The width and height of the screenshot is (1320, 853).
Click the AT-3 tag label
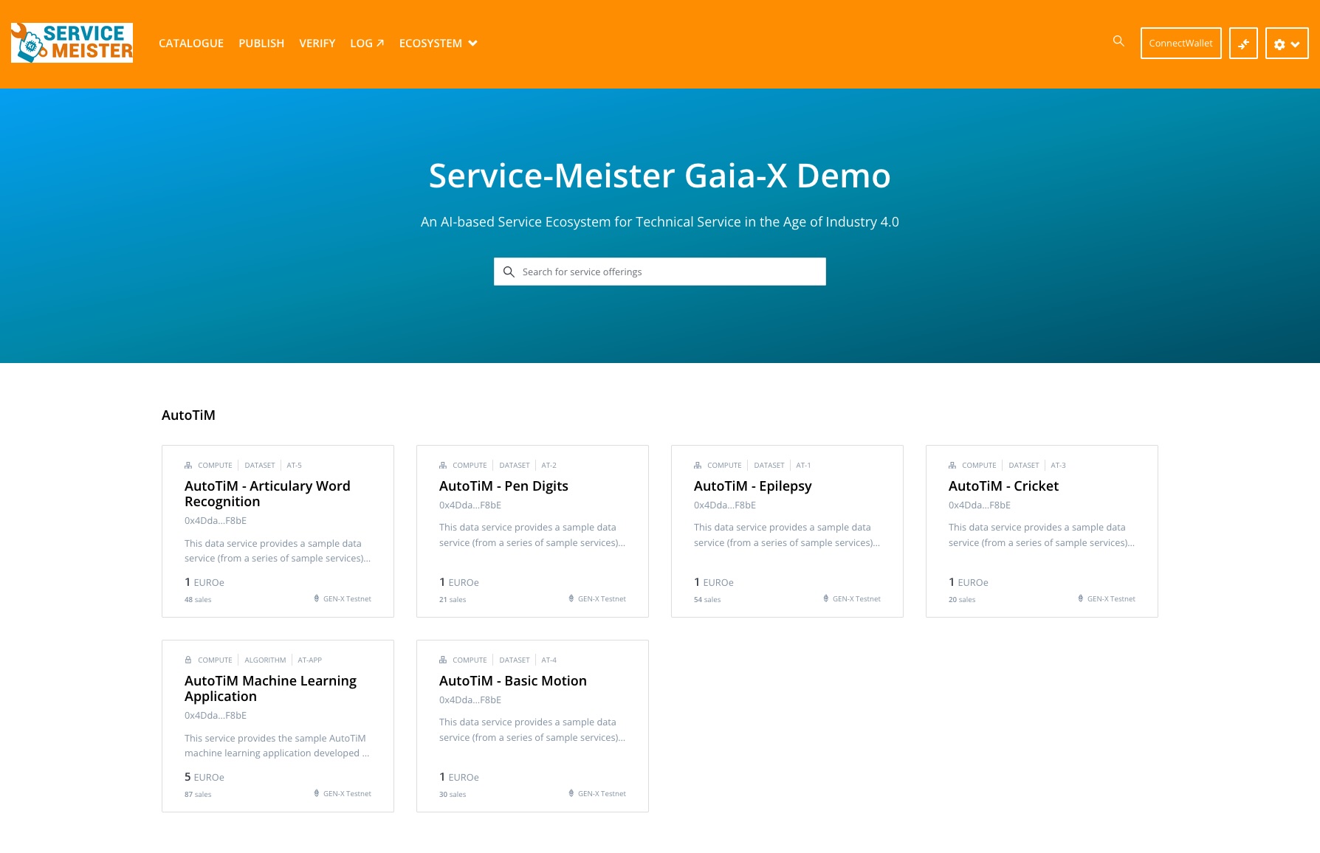tap(1058, 466)
